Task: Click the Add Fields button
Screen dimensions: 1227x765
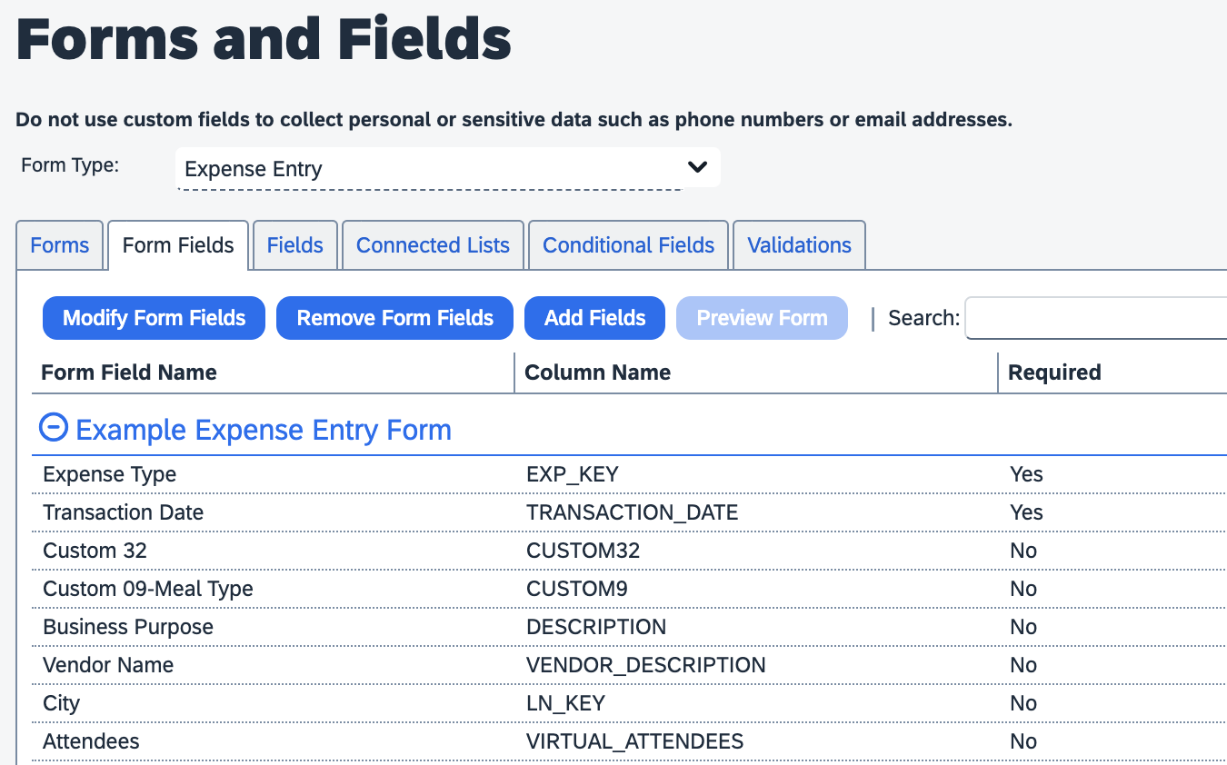Action: (594, 318)
